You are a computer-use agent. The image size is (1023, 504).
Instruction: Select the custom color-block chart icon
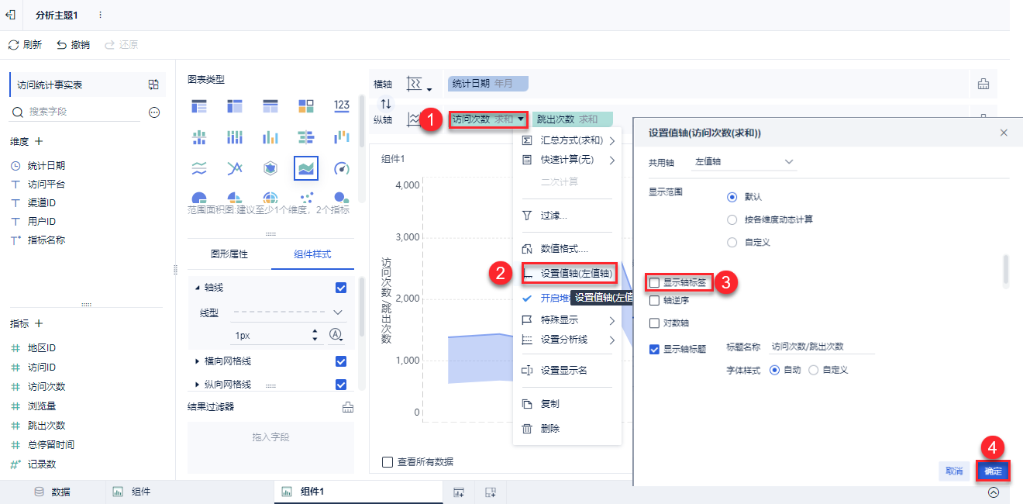pyautogui.click(x=306, y=105)
